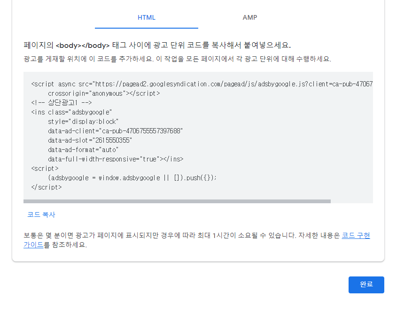
Task: Click the heading about the body tag
Action: point(157,45)
